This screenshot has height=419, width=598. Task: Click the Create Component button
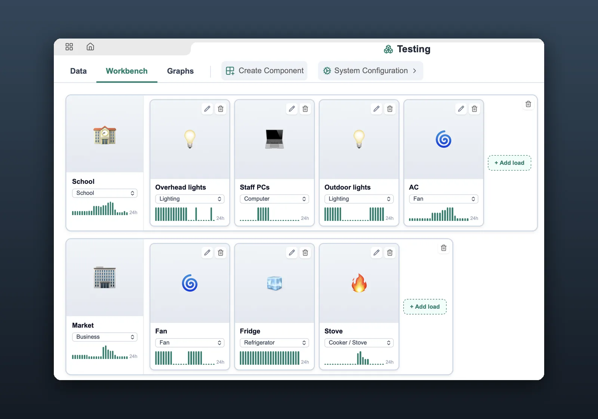click(264, 71)
